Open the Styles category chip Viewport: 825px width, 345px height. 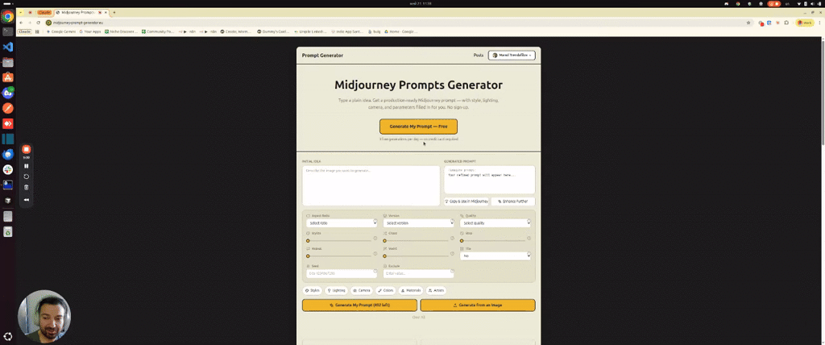click(x=313, y=290)
